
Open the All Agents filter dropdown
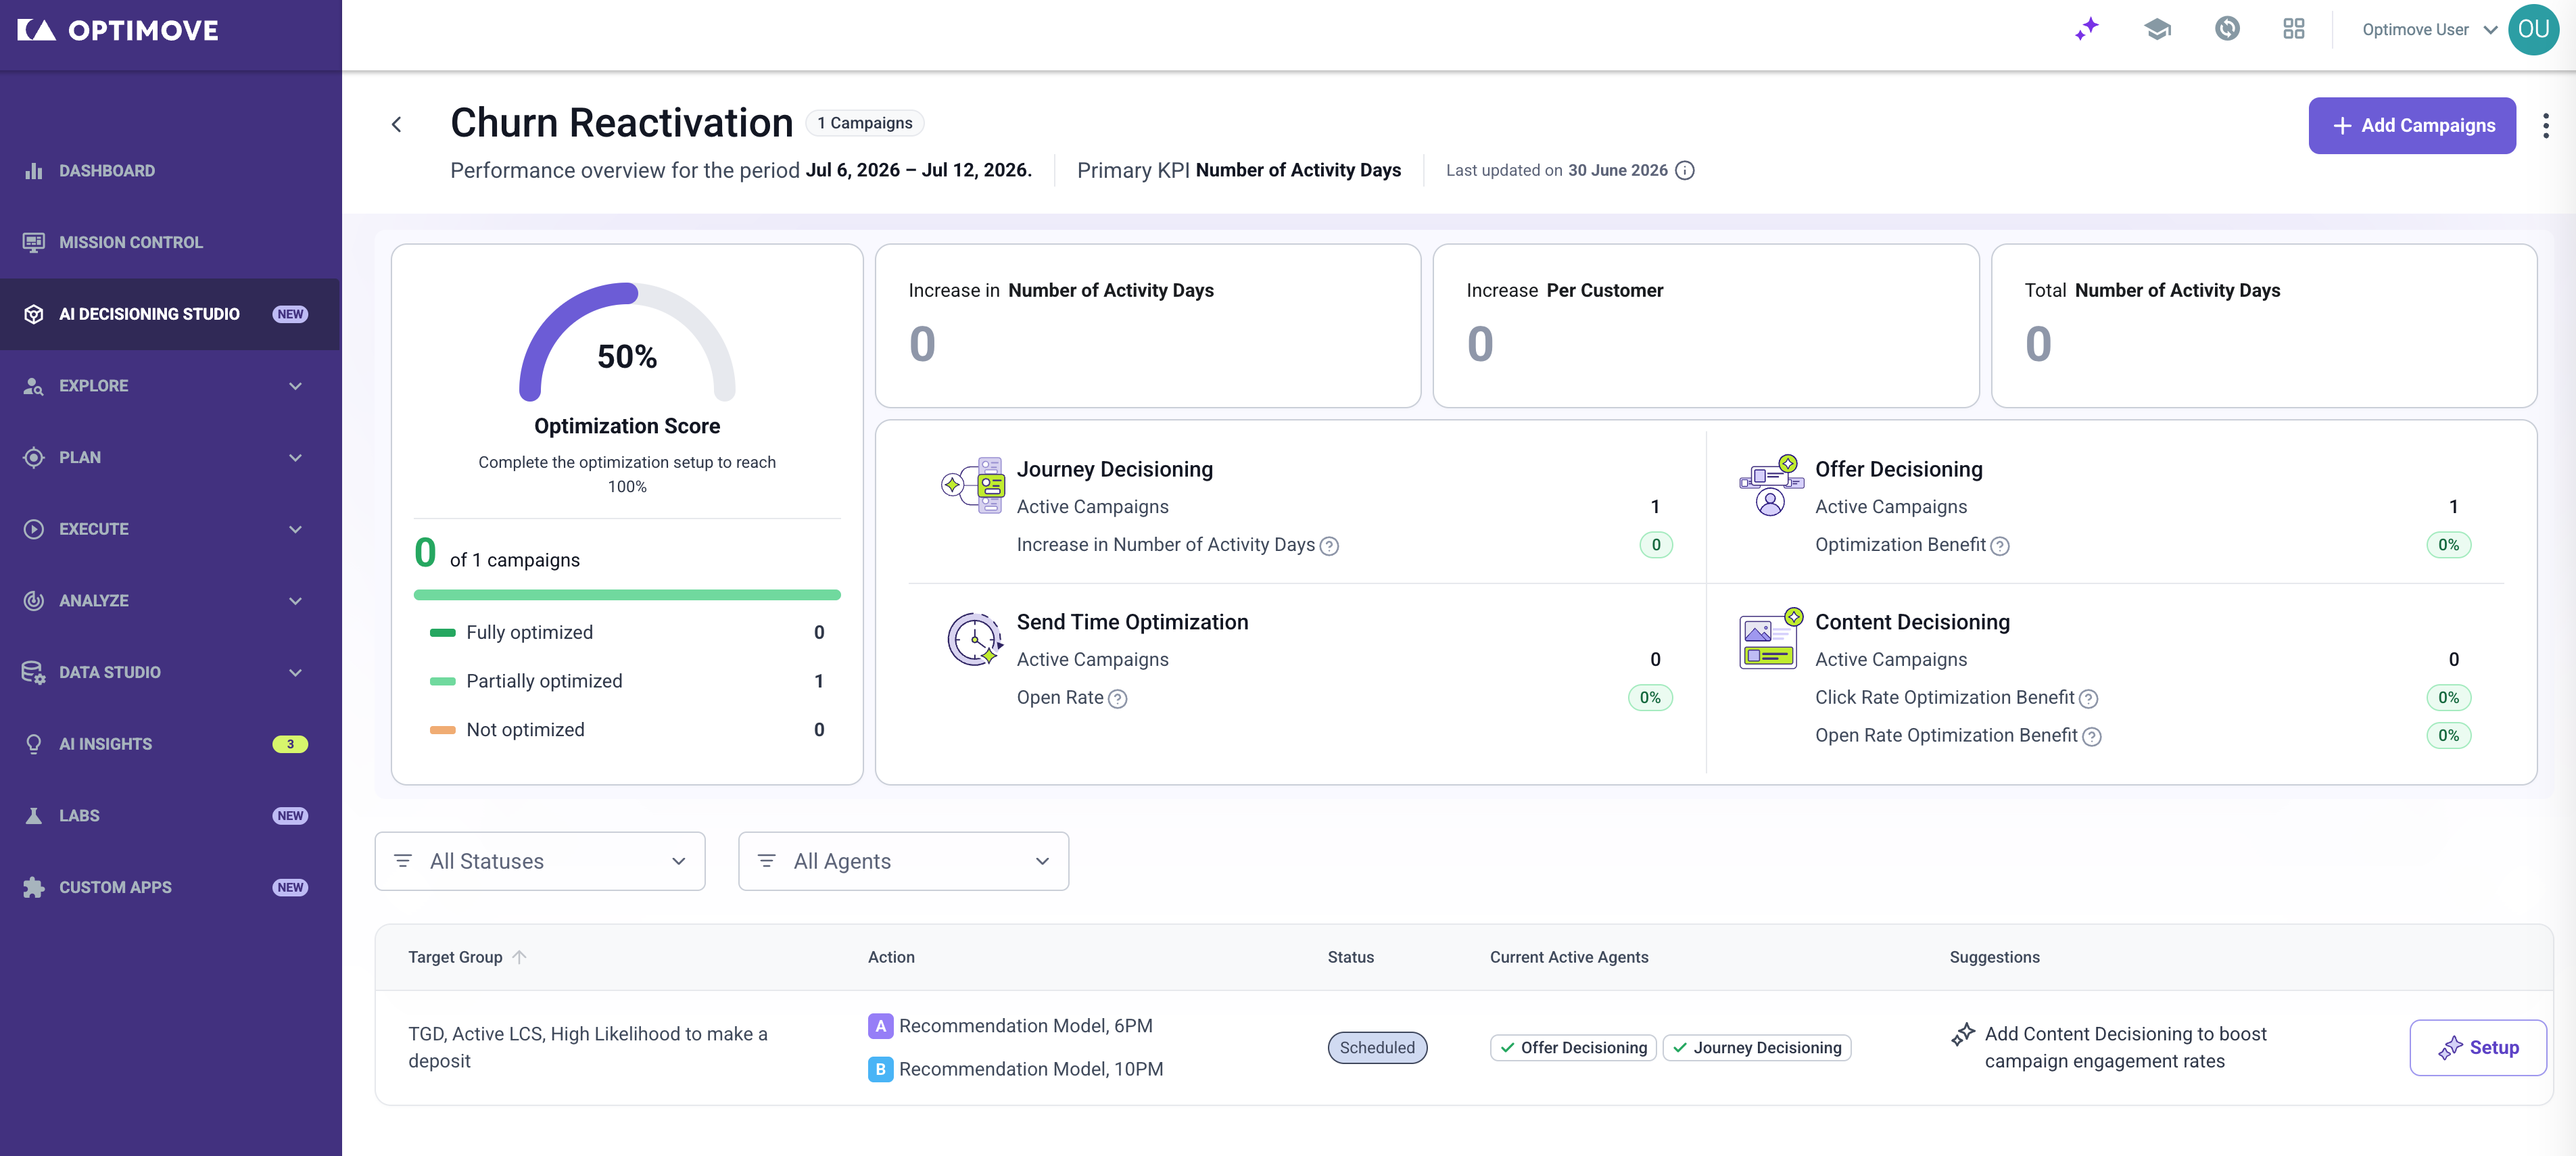pyautogui.click(x=903, y=861)
